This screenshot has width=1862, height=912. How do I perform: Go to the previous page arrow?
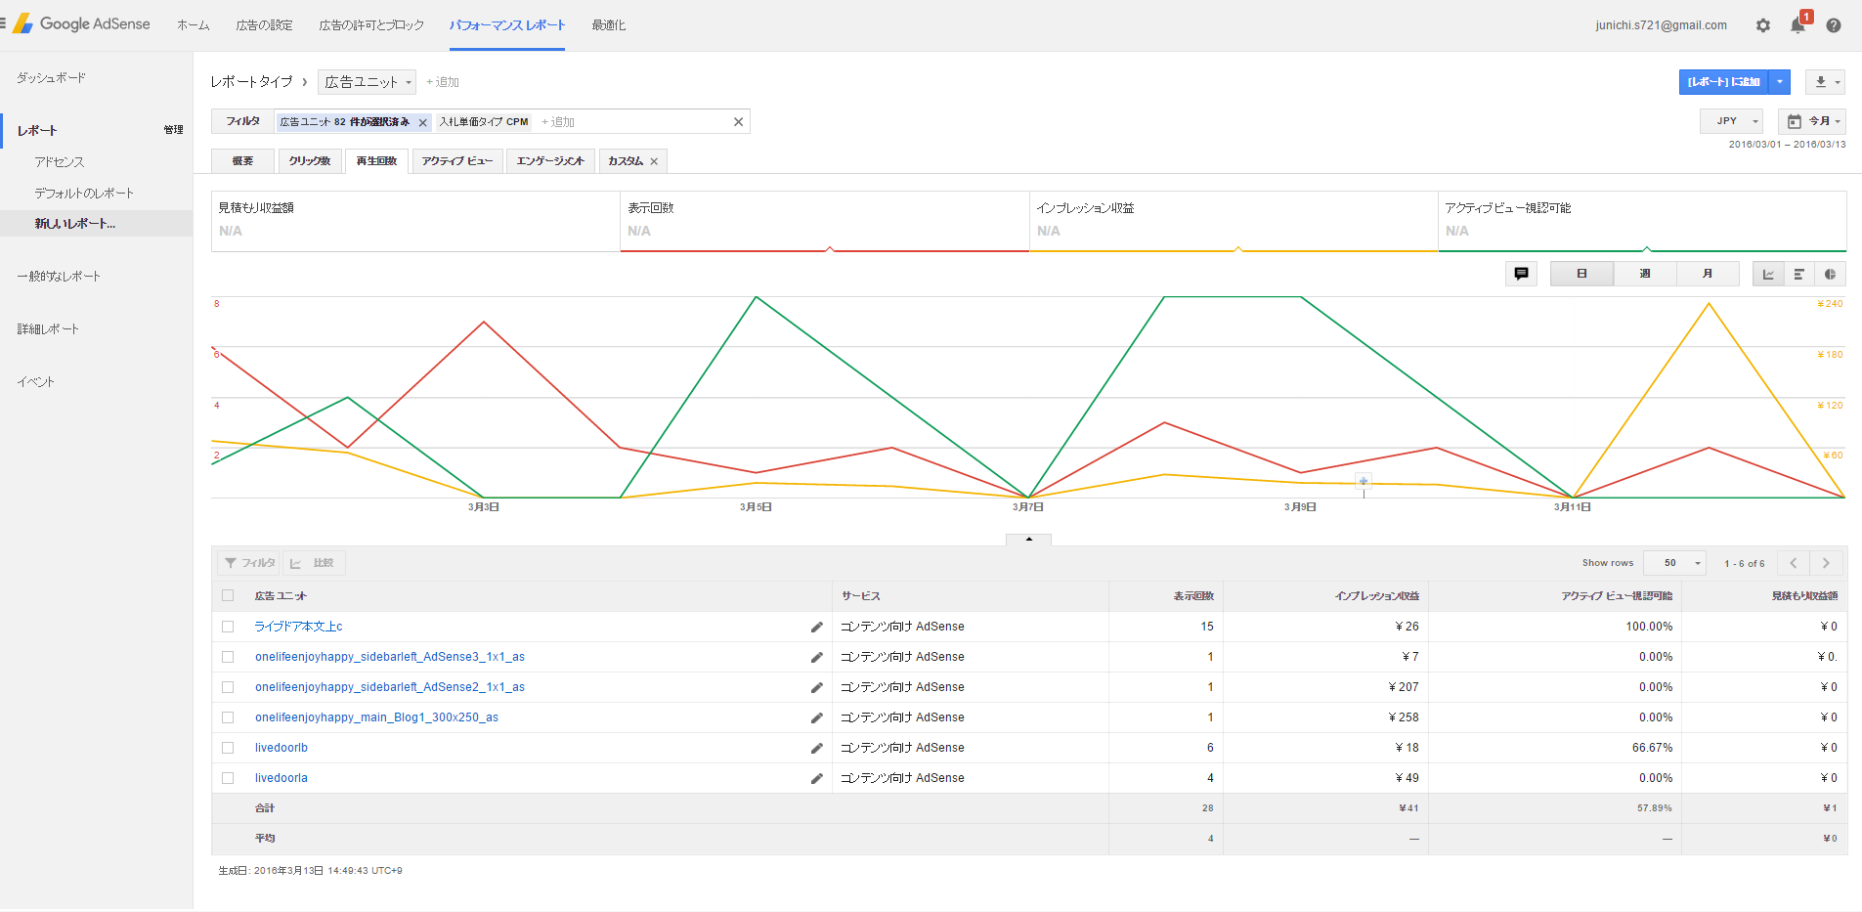click(1794, 563)
